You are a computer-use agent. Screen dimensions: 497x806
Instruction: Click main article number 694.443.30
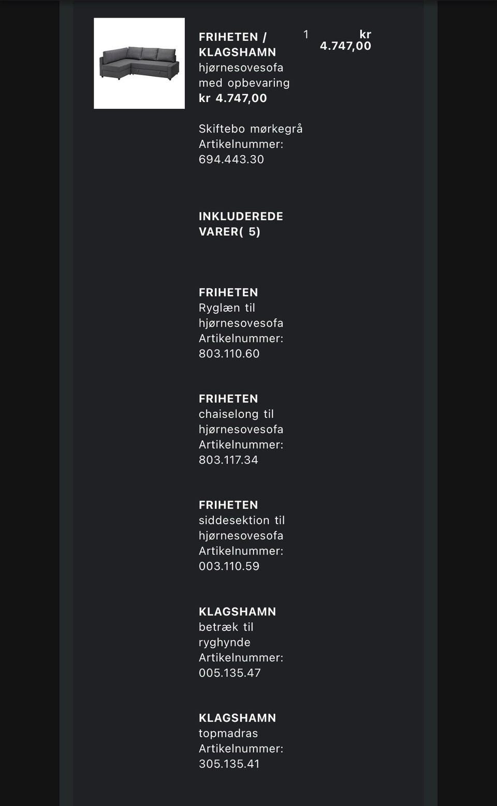pos(231,159)
